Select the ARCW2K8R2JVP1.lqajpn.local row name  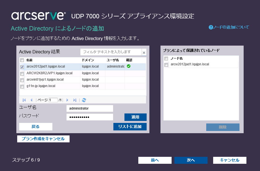tap(50, 73)
